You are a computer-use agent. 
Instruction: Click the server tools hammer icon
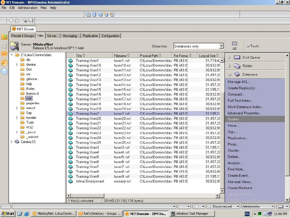pyautogui.click(x=15, y=46)
